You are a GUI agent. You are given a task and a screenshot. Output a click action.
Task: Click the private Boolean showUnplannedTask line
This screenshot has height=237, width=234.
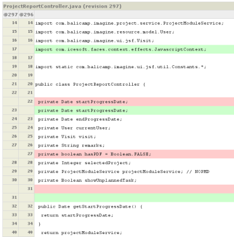[x=134, y=180]
